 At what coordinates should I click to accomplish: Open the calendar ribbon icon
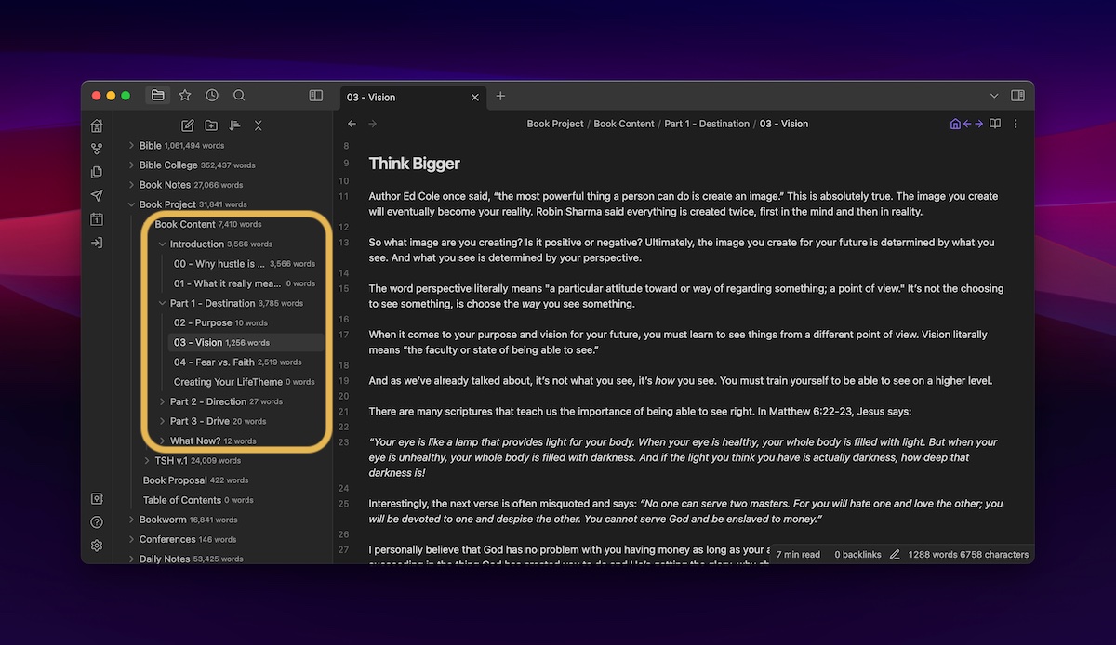point(97,219)
